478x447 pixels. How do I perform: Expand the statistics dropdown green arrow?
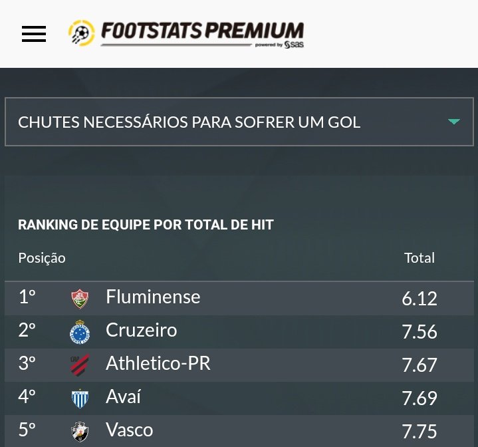(x=454, y=122)
